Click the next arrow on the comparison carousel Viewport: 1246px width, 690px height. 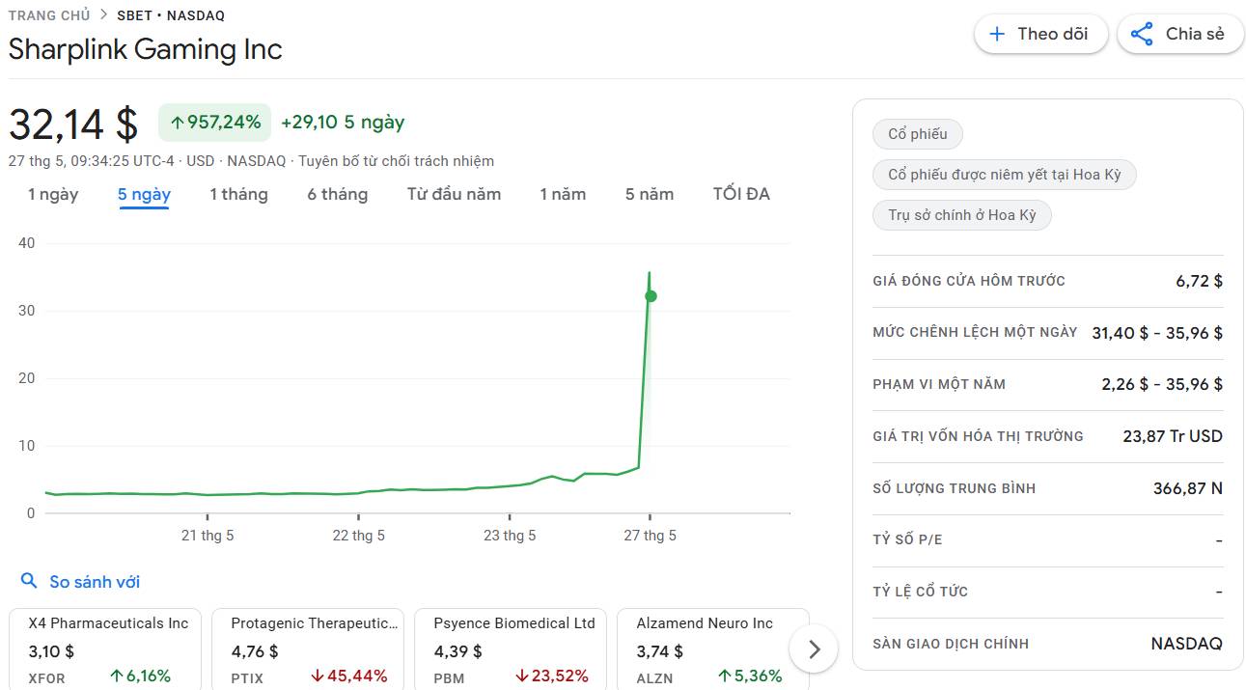814,649
